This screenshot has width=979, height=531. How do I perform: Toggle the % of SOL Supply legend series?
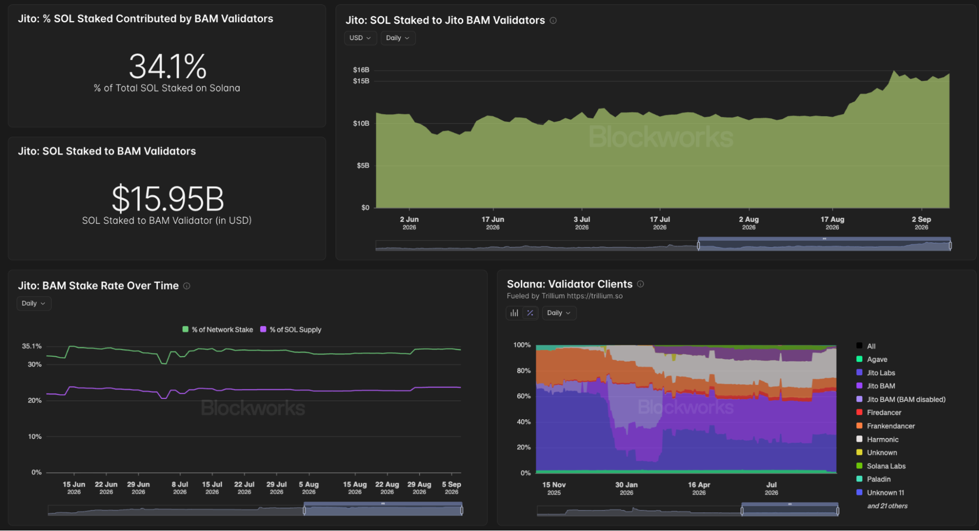pos(291,330)
